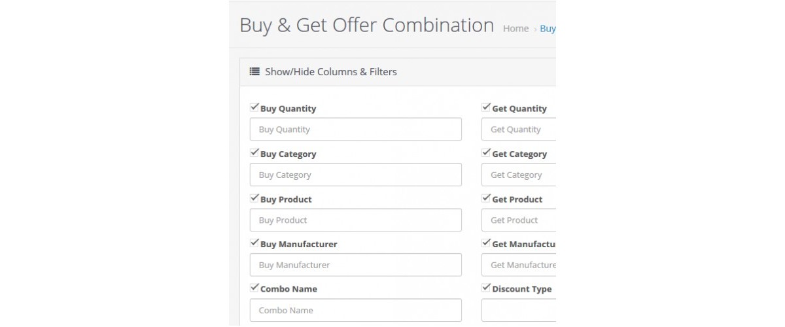Focus the Buy Quantity filter field
This screenshot has height=327, width=785.
click(356, 129)
